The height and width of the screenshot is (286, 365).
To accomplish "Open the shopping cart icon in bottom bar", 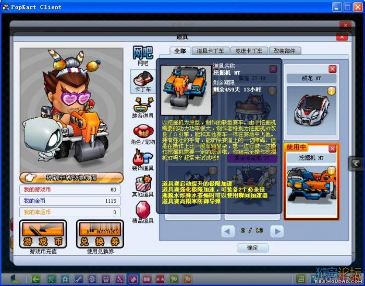I will click(x=51, y=279).
